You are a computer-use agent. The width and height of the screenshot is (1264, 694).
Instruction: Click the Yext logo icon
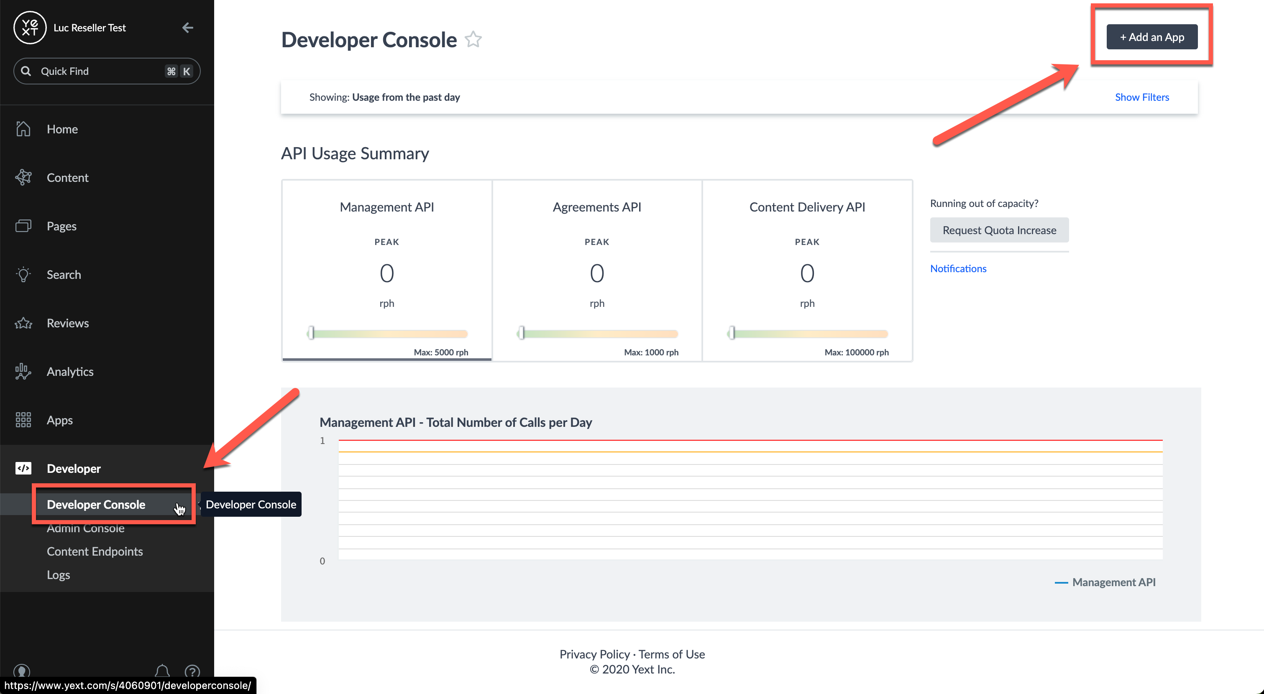[30, 28]
